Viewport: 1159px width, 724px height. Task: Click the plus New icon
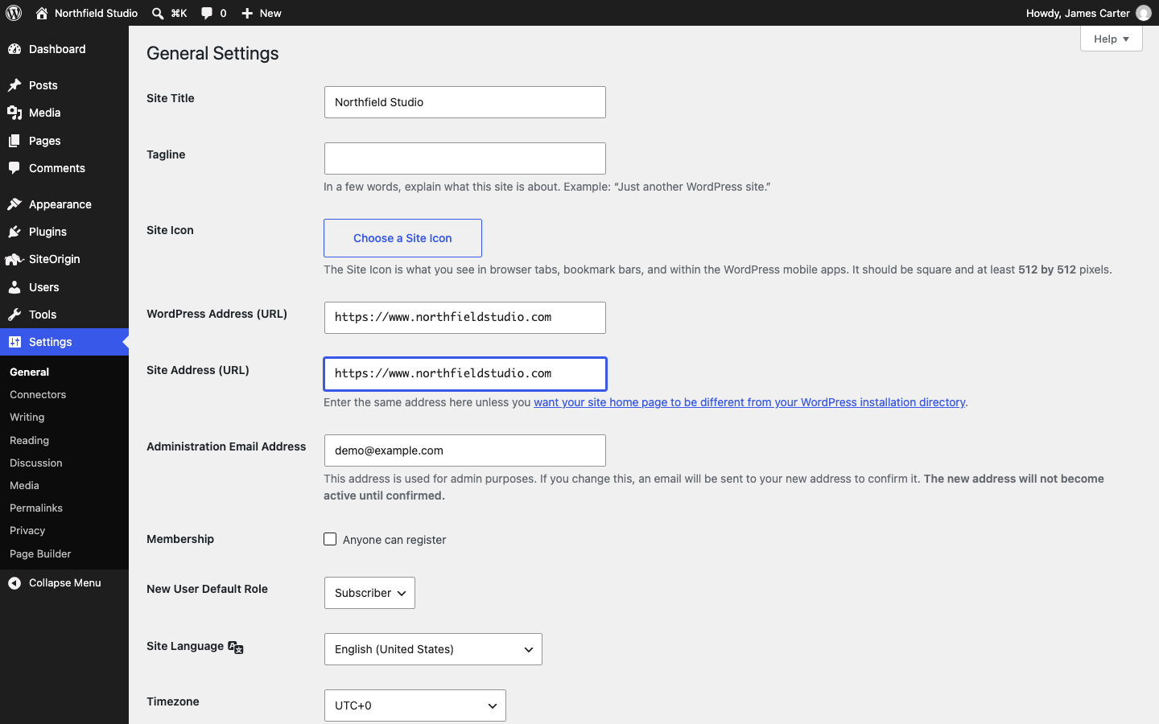coord(247,13)
